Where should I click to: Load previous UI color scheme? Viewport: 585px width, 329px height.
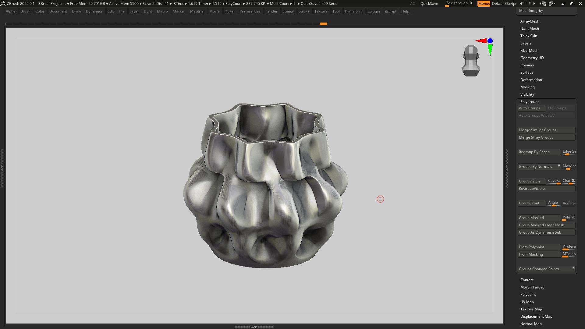pos(523,4)
